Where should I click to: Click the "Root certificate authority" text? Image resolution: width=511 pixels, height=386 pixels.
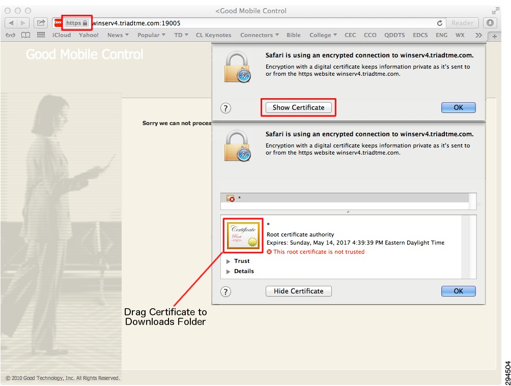pyautogui.click(x=300, y=234)
